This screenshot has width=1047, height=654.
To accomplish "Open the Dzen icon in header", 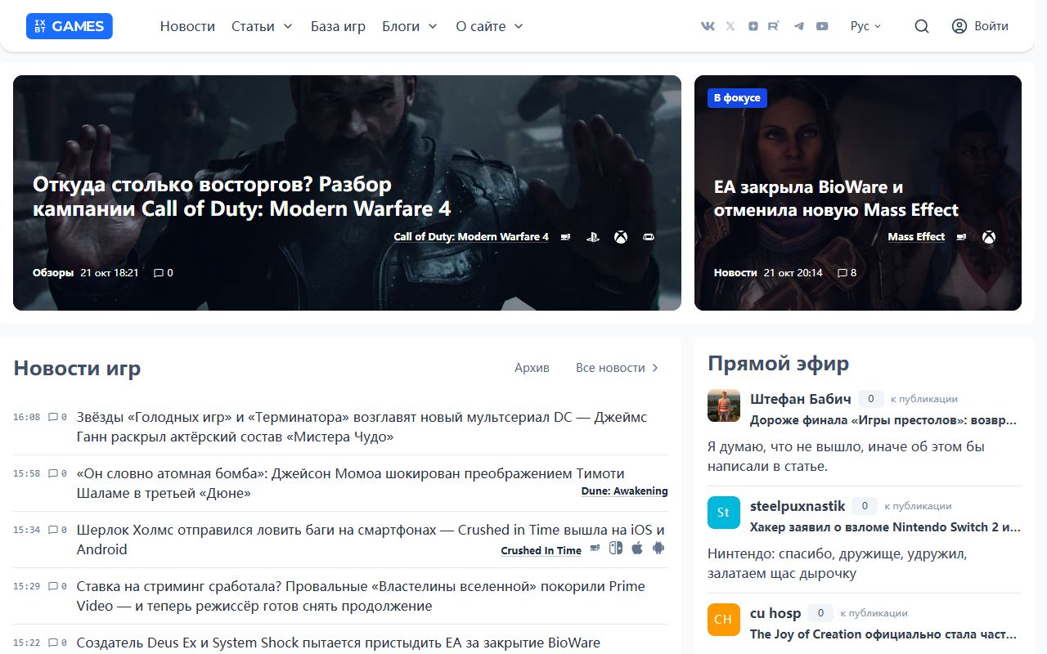I will 753,26.
